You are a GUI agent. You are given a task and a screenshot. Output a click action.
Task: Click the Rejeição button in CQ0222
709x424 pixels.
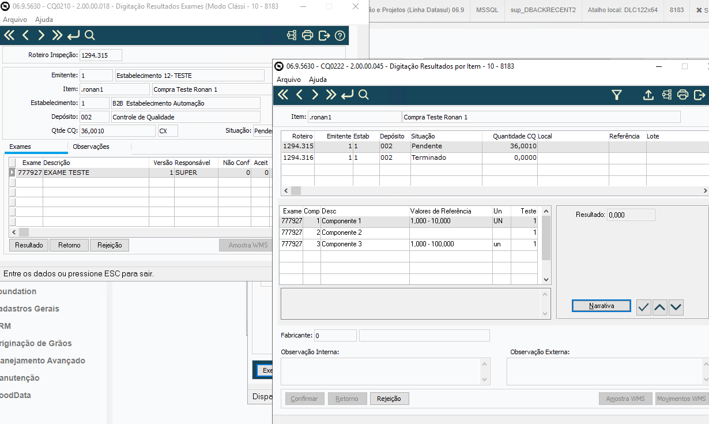(x=389, y=399)
